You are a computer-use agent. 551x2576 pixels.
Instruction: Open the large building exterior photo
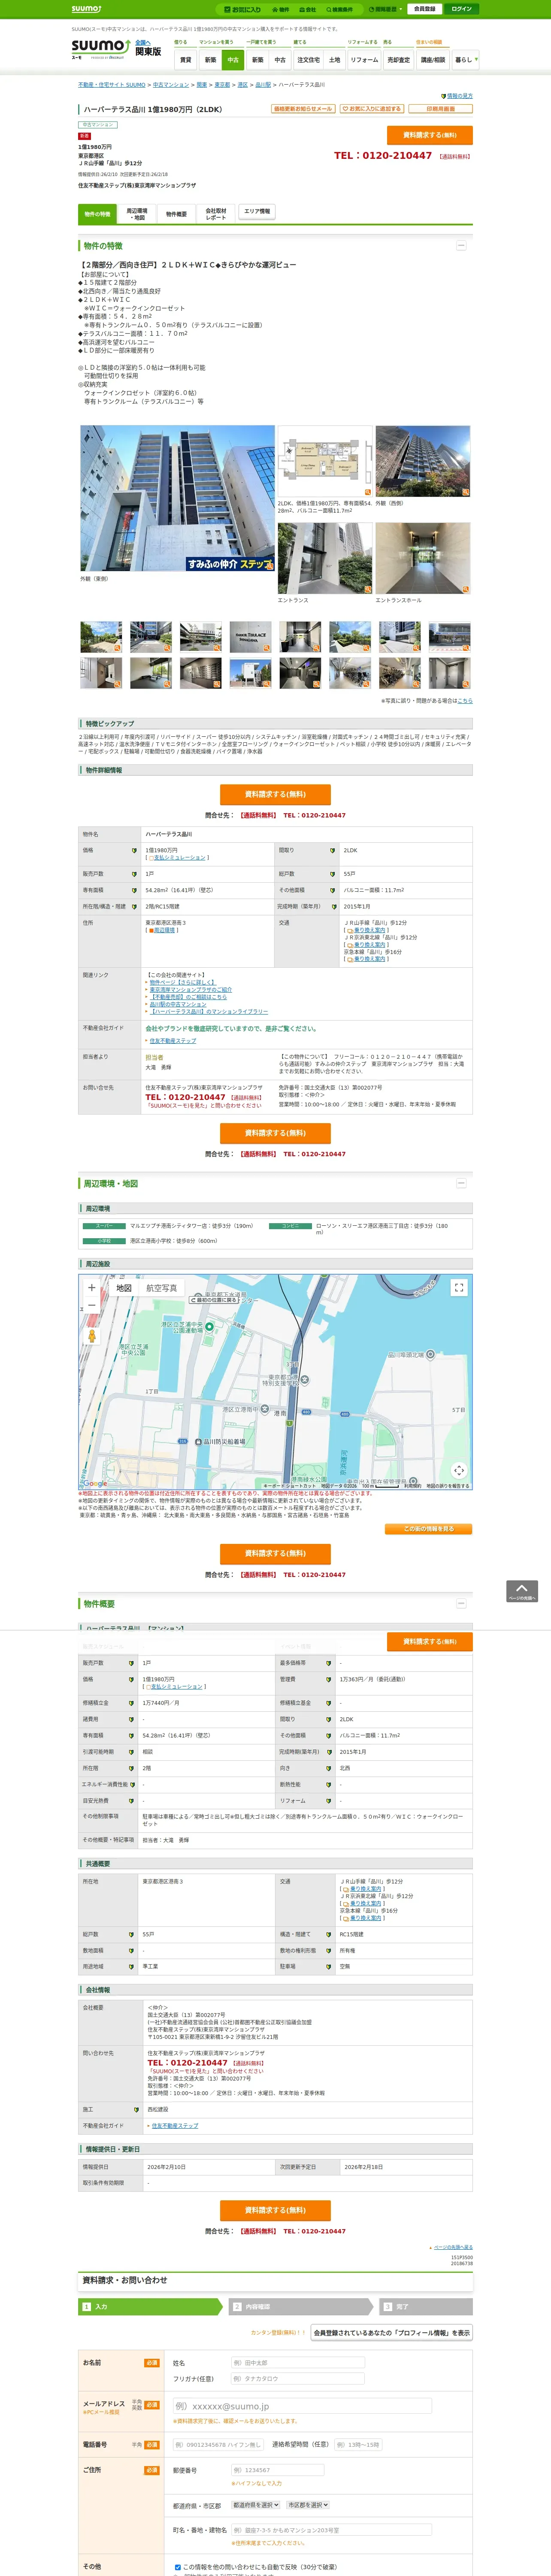(177, 498)
